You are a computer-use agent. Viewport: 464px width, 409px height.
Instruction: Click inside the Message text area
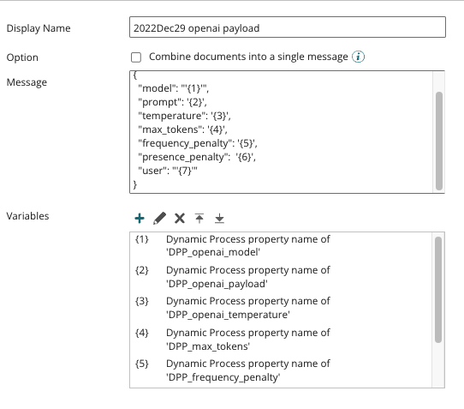[281, 132]
